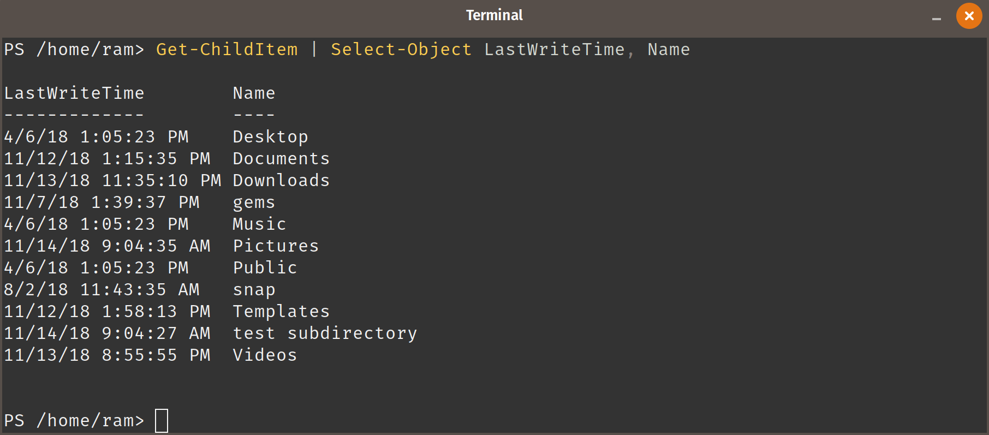Click the Music directory name

click(x=259, y=224)
